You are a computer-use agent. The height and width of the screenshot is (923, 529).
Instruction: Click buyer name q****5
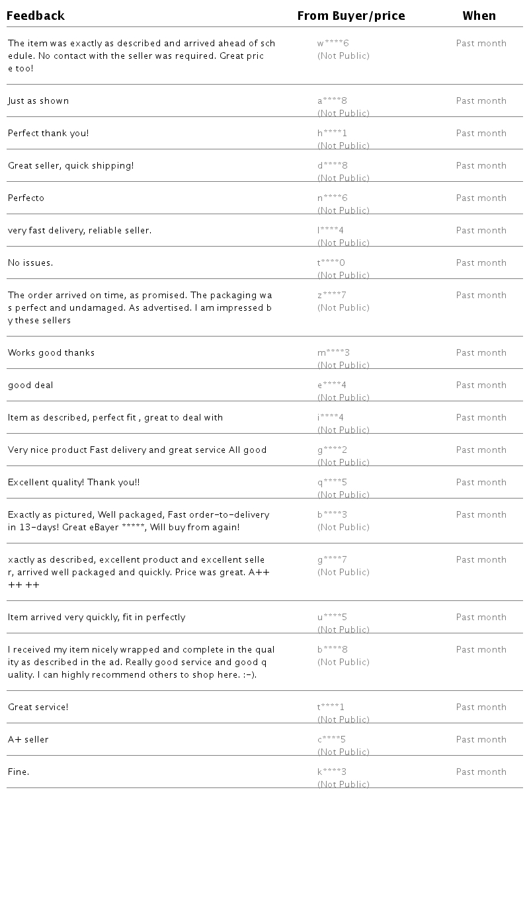[x=332, y=483]
